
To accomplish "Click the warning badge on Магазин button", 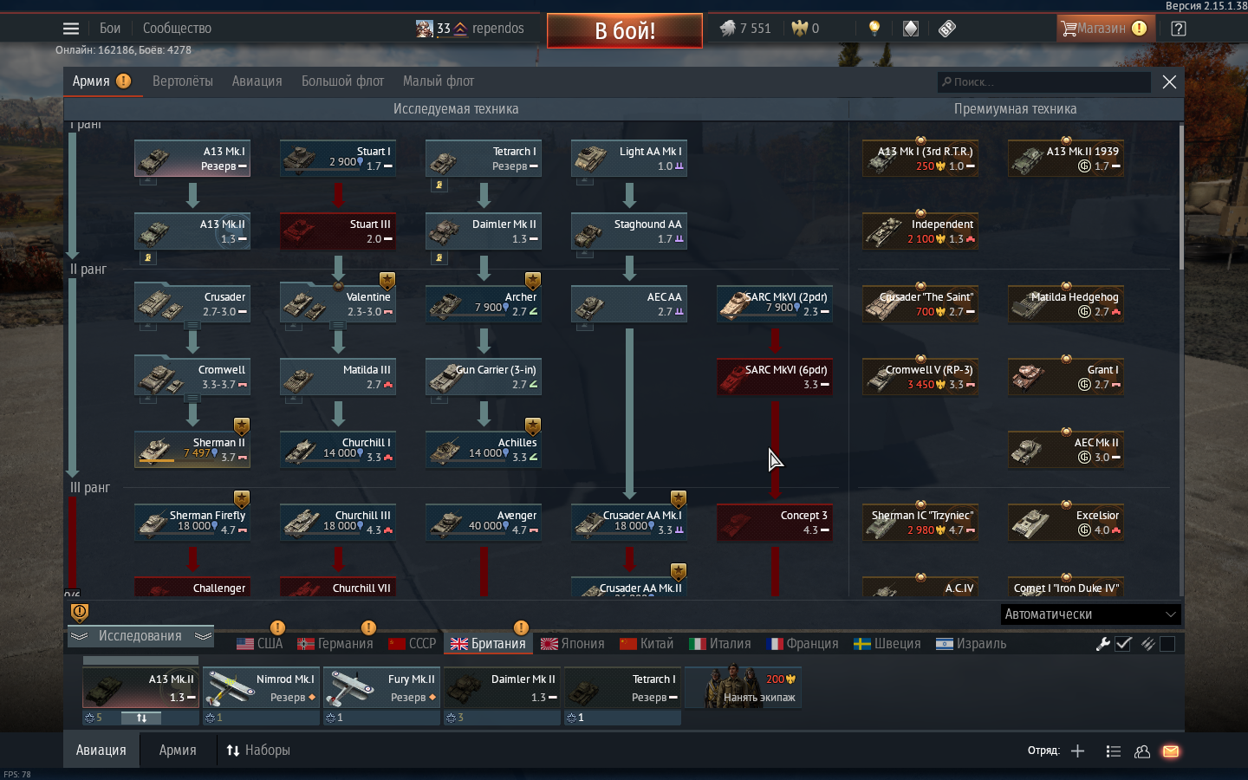I will (1139, 29).
